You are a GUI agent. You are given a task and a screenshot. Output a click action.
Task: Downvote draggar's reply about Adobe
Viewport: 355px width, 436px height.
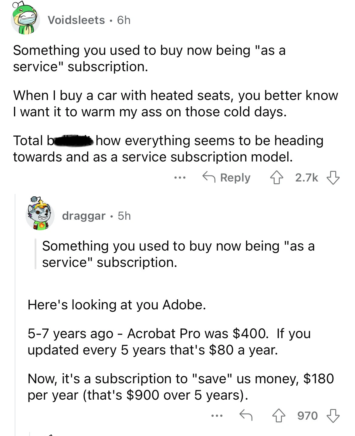(333, 416)
